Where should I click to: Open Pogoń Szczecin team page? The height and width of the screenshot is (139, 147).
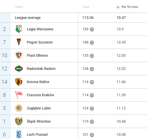click(x=40, y=42)
